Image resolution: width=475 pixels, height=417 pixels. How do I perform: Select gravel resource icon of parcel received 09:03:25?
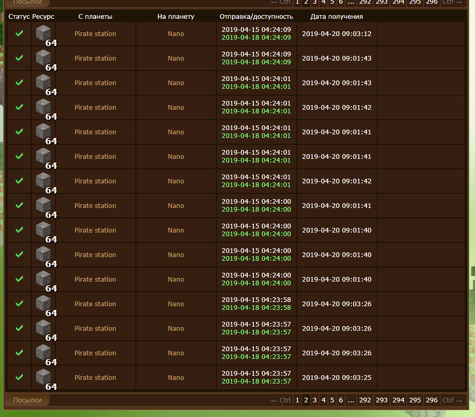coord(43,377)
